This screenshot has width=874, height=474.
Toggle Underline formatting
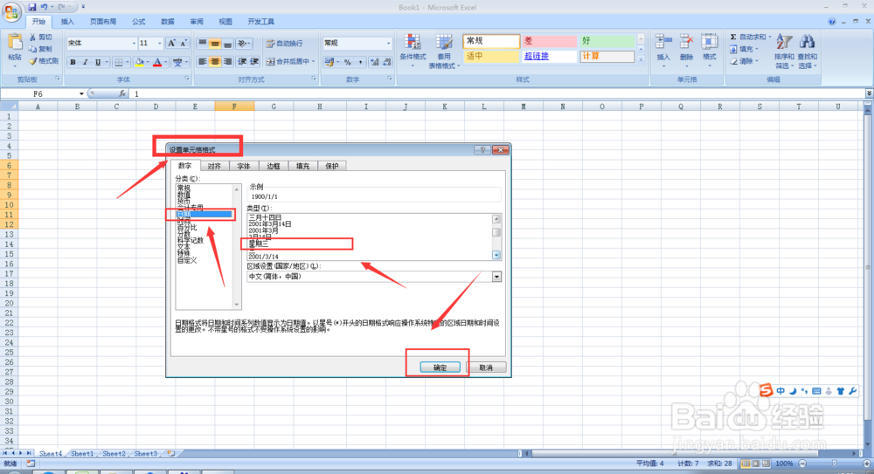pyautogui.click(x=98, y=62)
